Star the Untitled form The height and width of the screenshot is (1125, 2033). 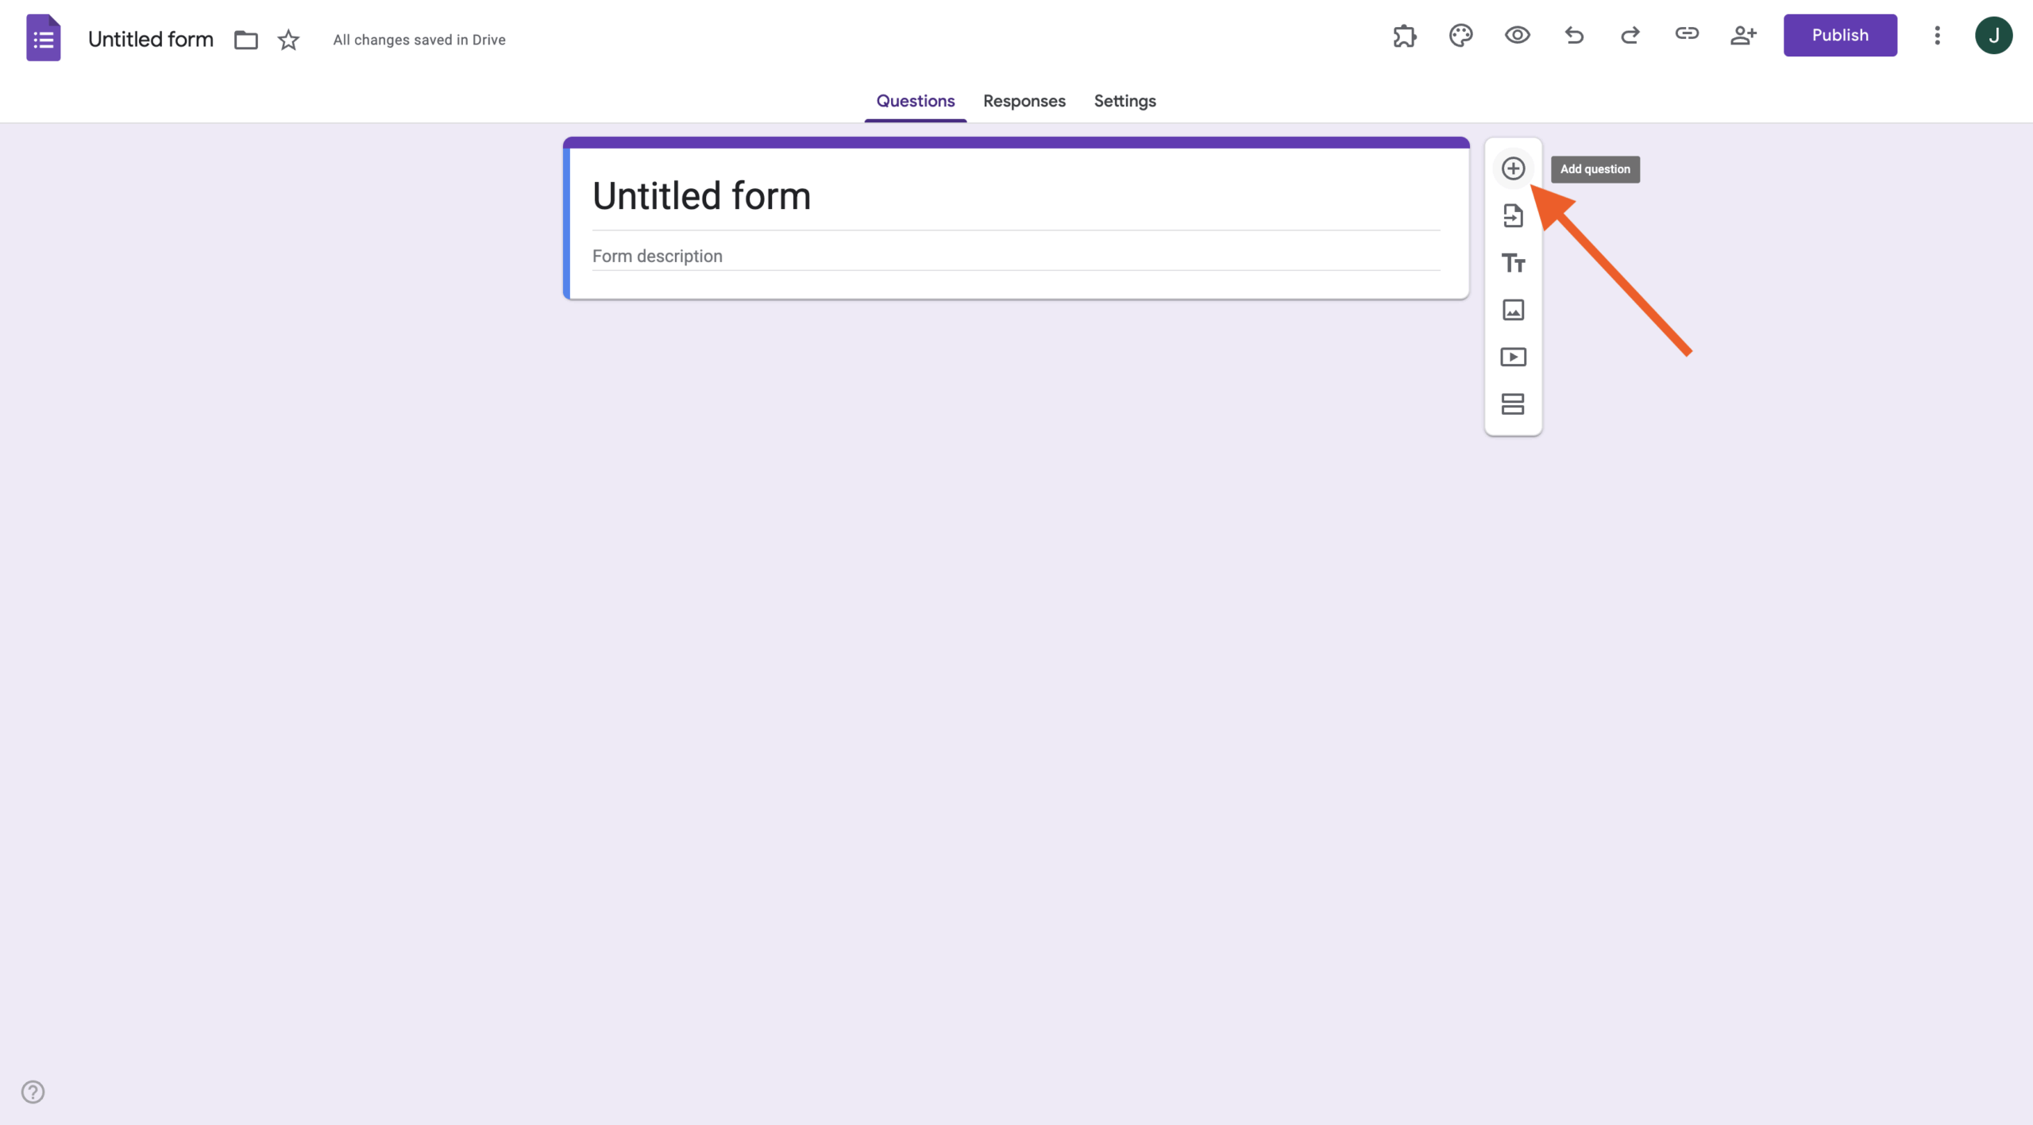pyautogui.click(x=287, y=40)
